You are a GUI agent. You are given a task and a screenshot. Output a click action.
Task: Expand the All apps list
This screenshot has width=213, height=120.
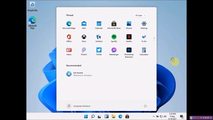pos(140,15)
